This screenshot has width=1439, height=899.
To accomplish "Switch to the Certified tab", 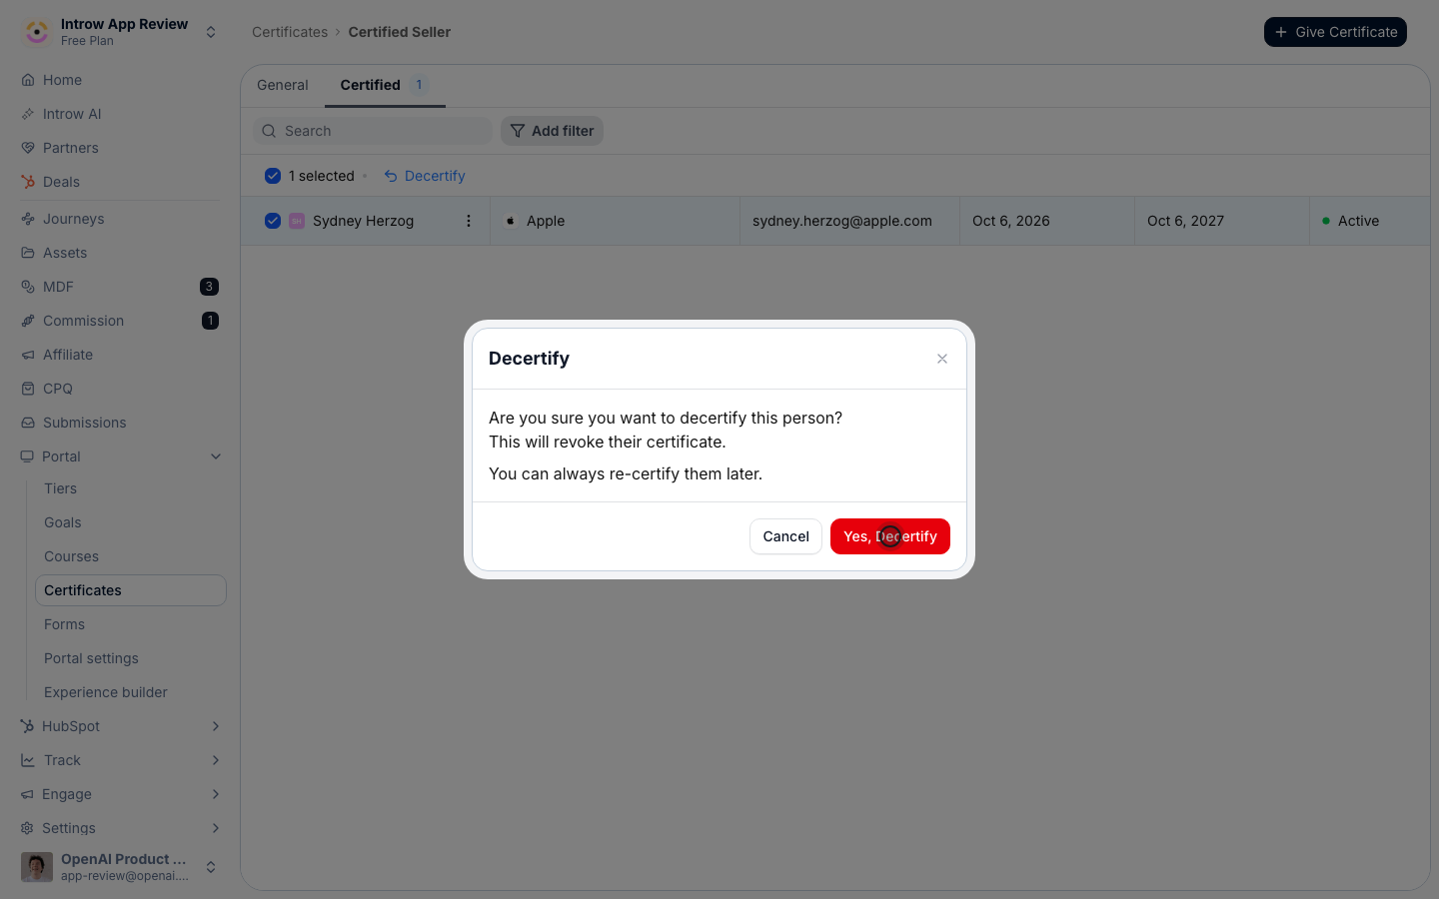I will pyautogui.click(x=385, y=85).
